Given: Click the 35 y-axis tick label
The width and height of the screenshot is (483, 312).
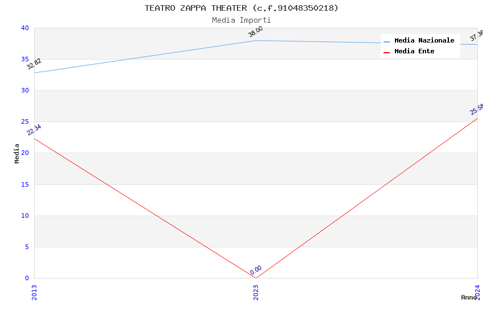Looking at the screenshot, I should [x=25, y=59].
